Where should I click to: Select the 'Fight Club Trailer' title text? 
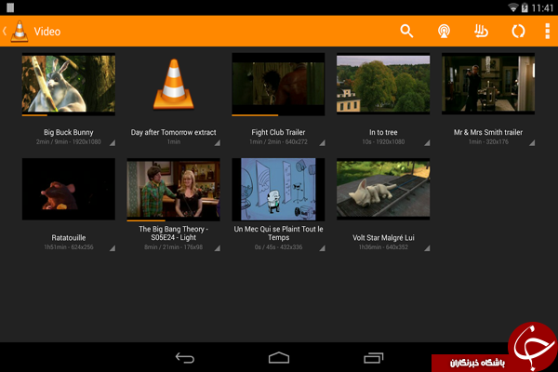278,132
